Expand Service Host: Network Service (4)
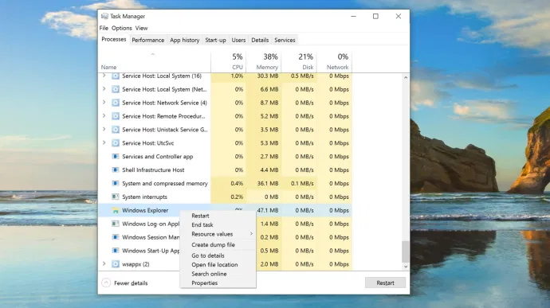This screenshot has height=308, width=550. 104,103
